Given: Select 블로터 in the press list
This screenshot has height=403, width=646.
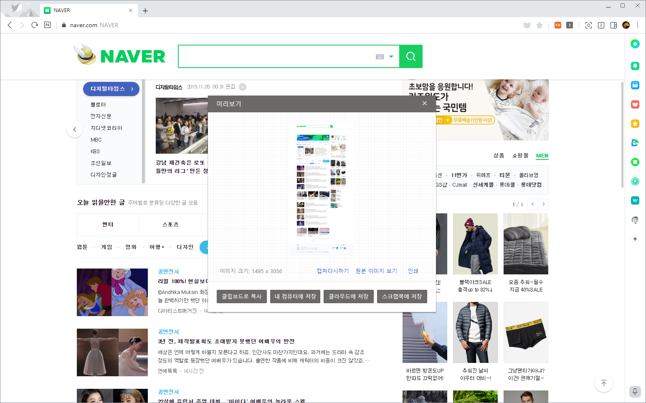Looking at the screenshot, I should pos(98,104).
